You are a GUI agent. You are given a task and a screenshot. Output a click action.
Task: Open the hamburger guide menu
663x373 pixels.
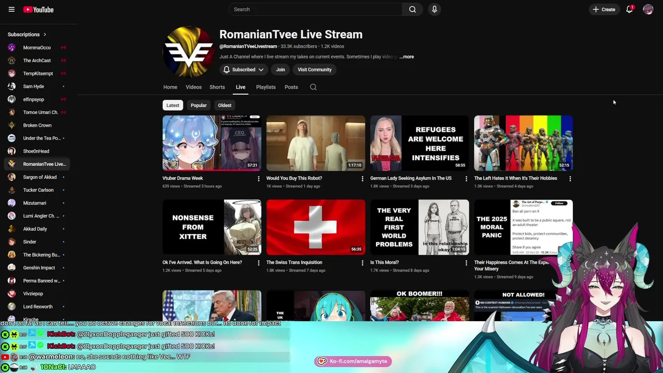11,9
